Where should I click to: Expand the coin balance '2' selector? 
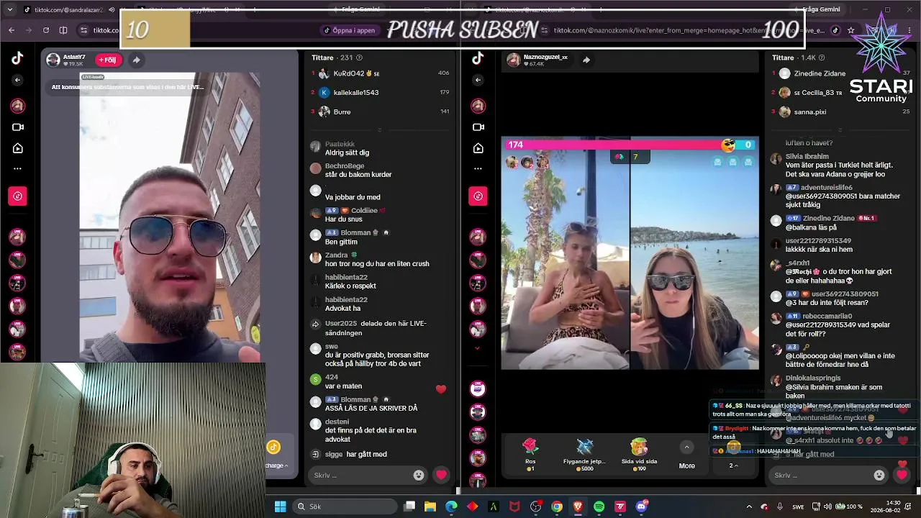point(733,465)
